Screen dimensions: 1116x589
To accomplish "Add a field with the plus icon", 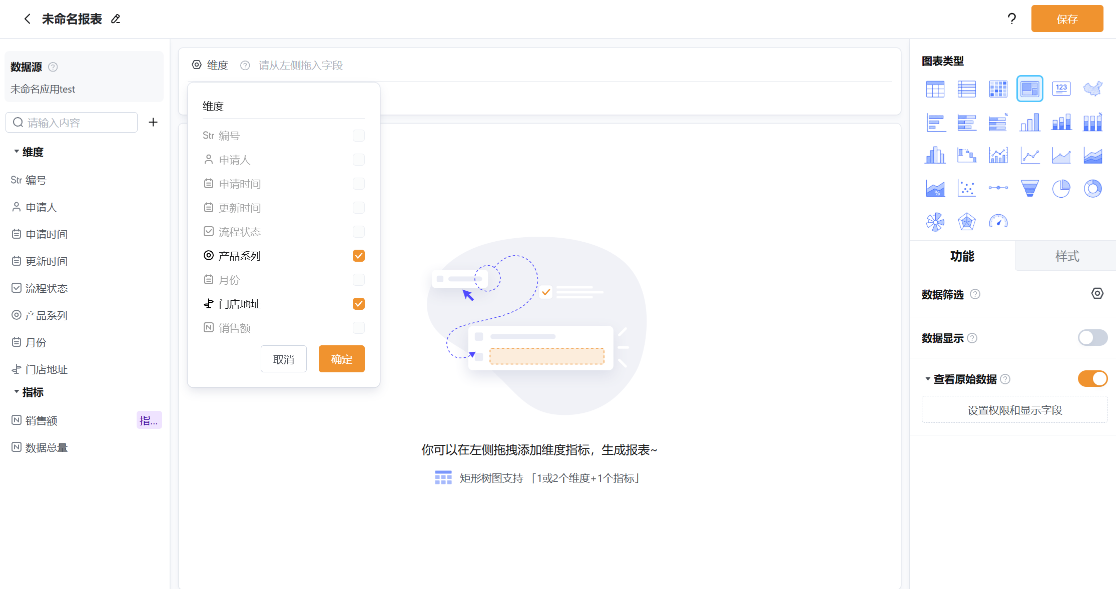I will 153,122.
